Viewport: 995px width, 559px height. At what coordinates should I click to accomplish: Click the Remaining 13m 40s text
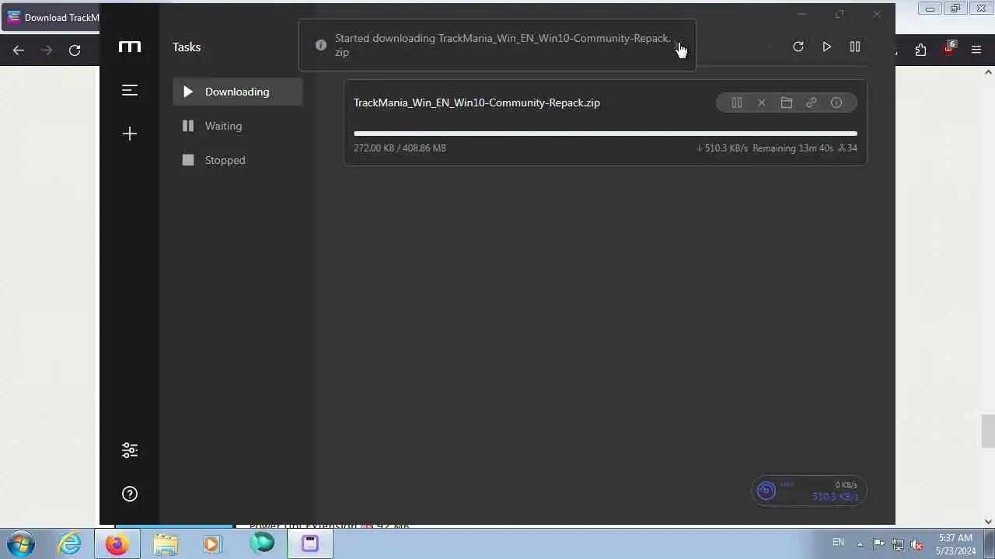[x=793, y=148]
